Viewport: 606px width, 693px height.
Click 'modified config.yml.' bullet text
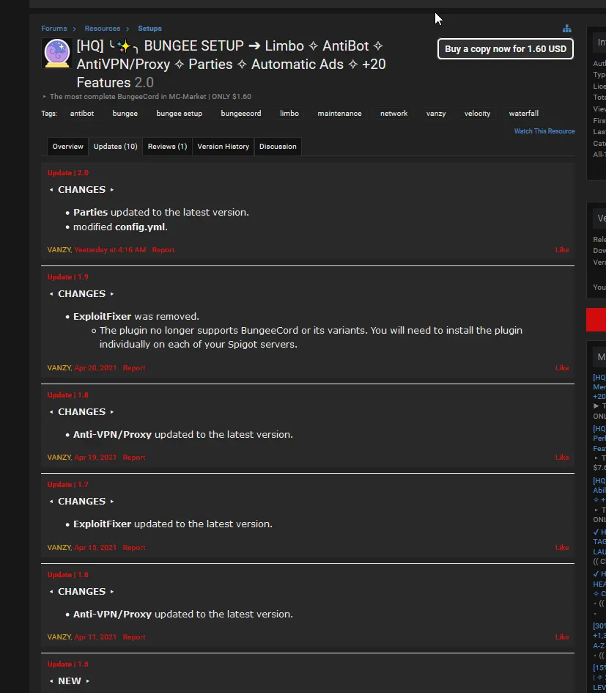click(x=120, y=227)
